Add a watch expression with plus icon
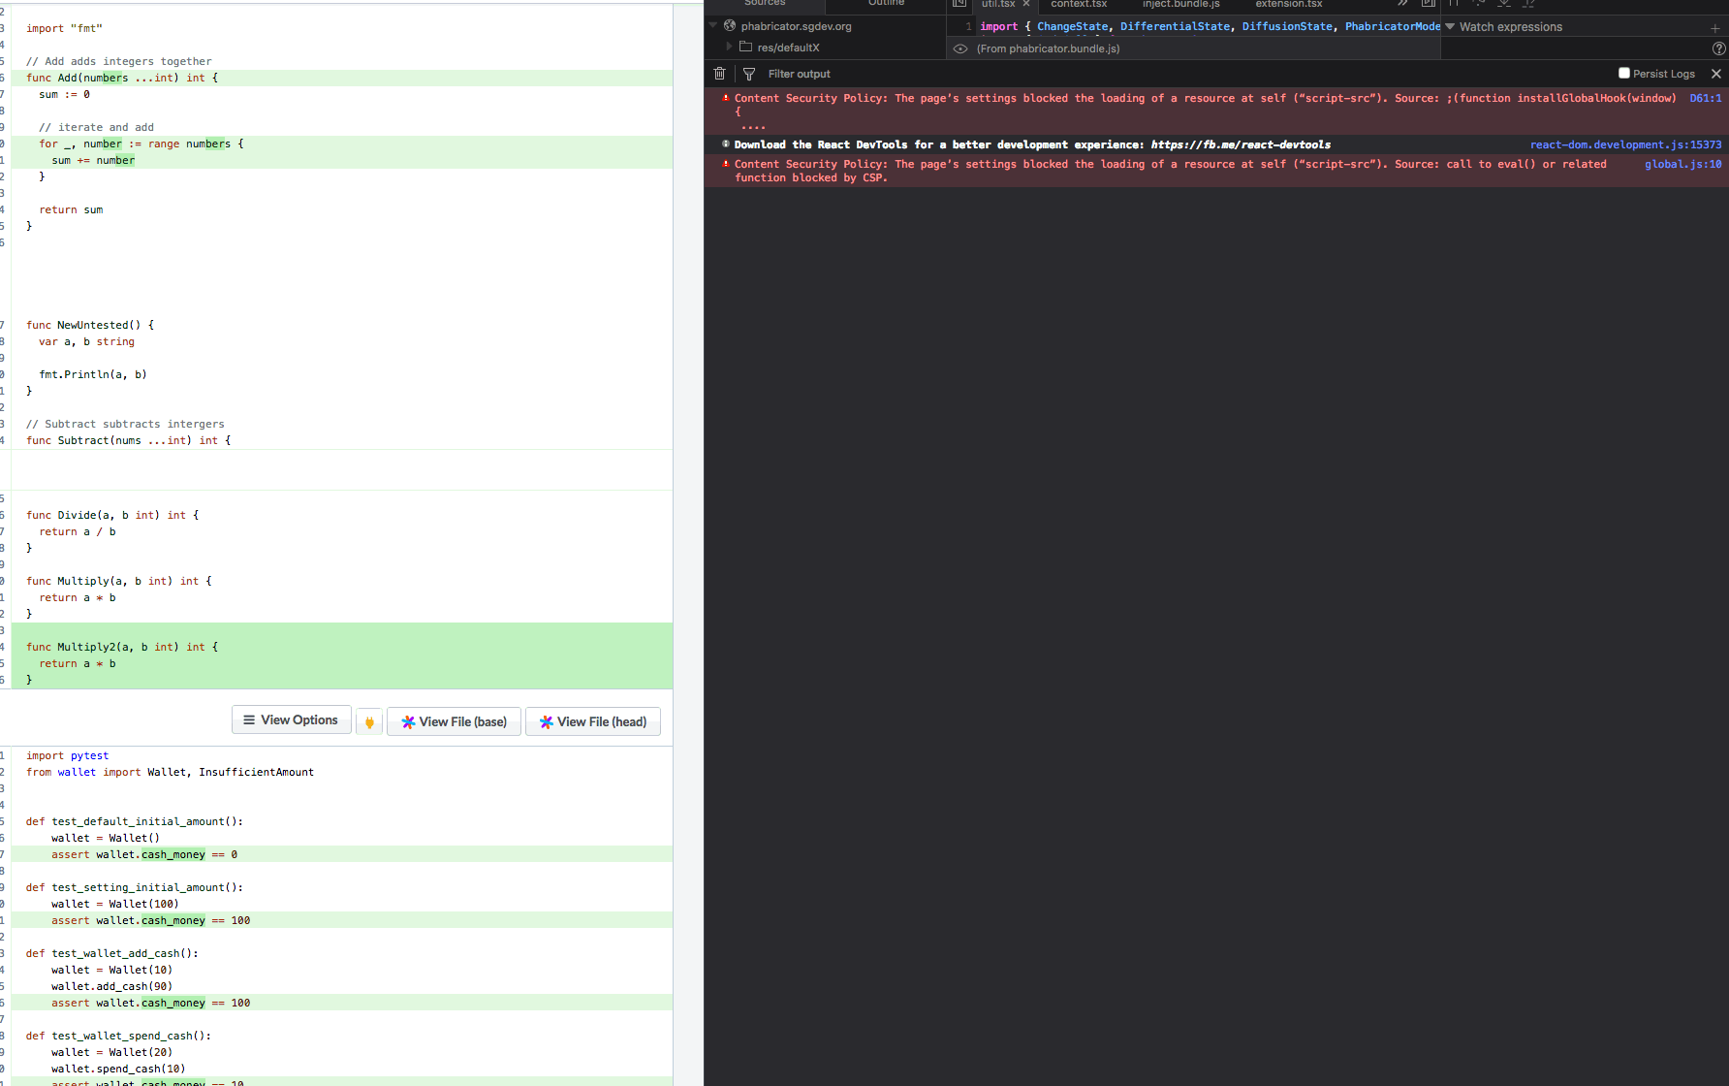The height and width of the screenshot is (1086, 1729). (x=1715, y=27)
